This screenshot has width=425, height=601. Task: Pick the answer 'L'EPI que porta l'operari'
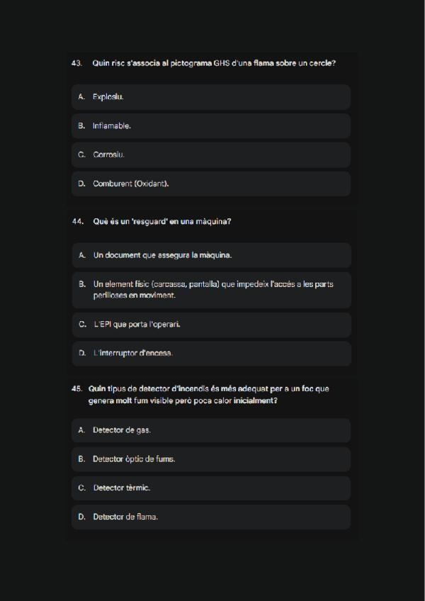pos(210,325)
